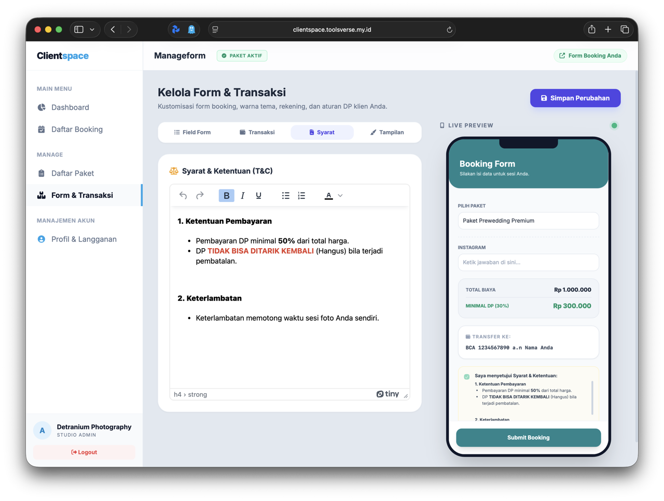Click the Simpan Perubahan button
This screenshot has width=664, height=501.
point(575,98)
